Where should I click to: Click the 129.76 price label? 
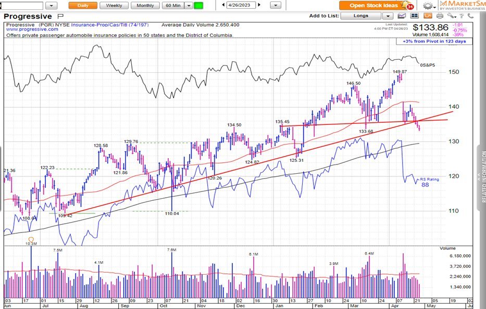(131, 141)
